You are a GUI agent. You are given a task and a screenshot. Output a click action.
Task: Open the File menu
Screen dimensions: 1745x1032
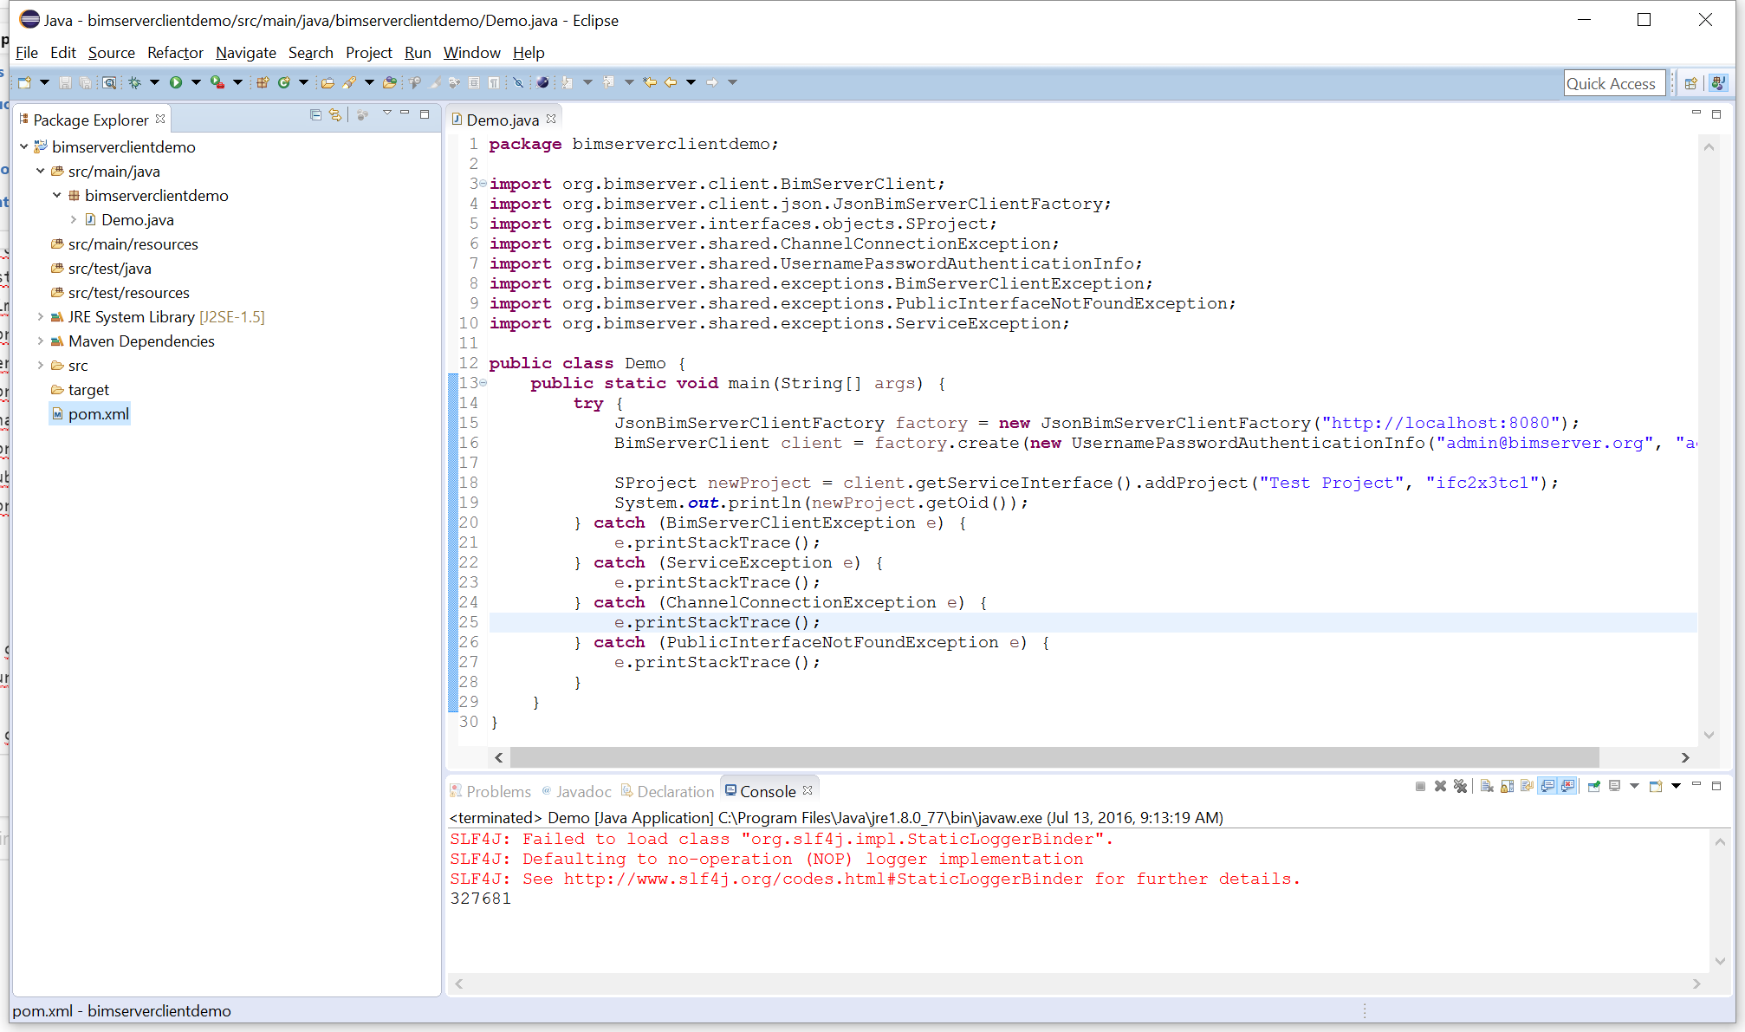coord(27,53)
